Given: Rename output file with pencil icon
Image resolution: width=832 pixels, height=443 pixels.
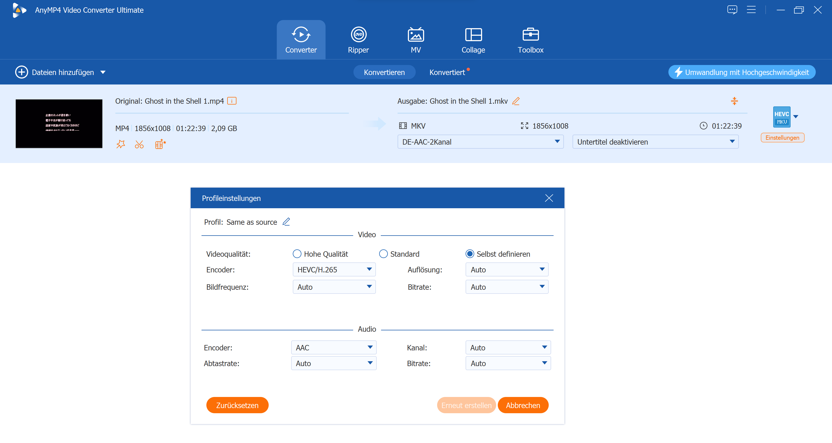Looking at the screenshot, I should coord(516,101).
